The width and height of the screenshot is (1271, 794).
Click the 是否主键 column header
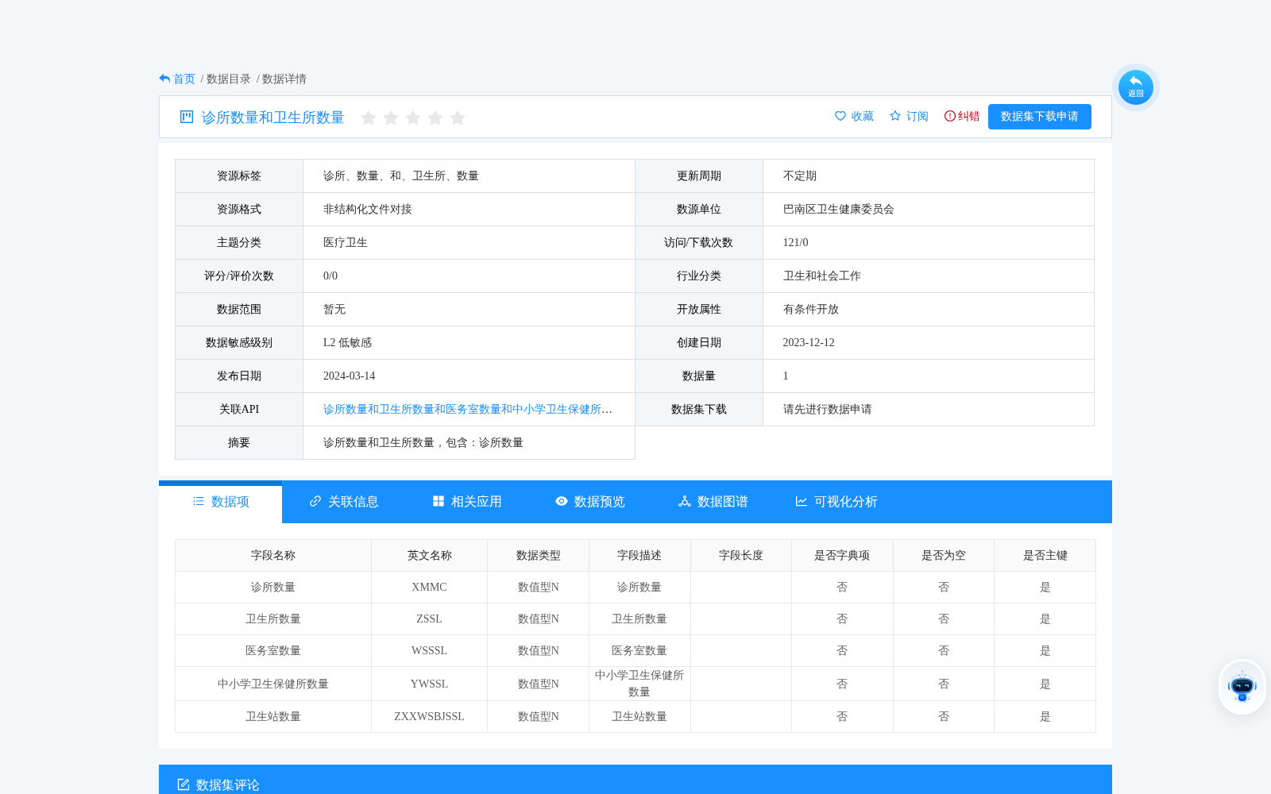point(1045,555)
